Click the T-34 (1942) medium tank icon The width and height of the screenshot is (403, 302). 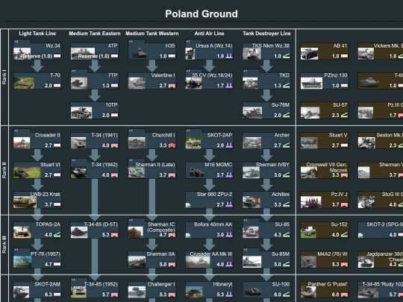[114, 175]
